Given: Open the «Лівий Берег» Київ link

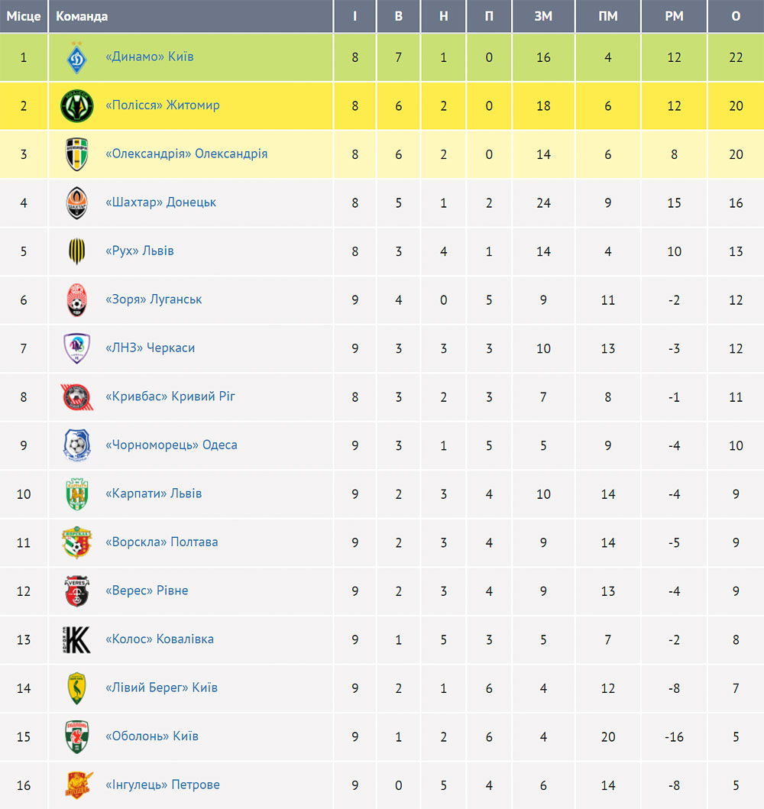Looking at the screenshot, I should [x=161, y=688].
